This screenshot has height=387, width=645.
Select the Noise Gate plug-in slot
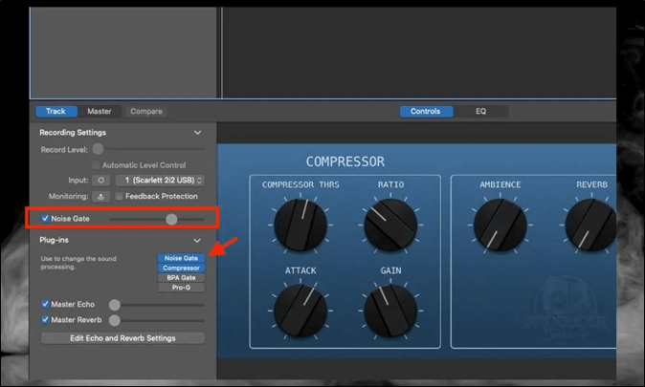pos(181,258)
